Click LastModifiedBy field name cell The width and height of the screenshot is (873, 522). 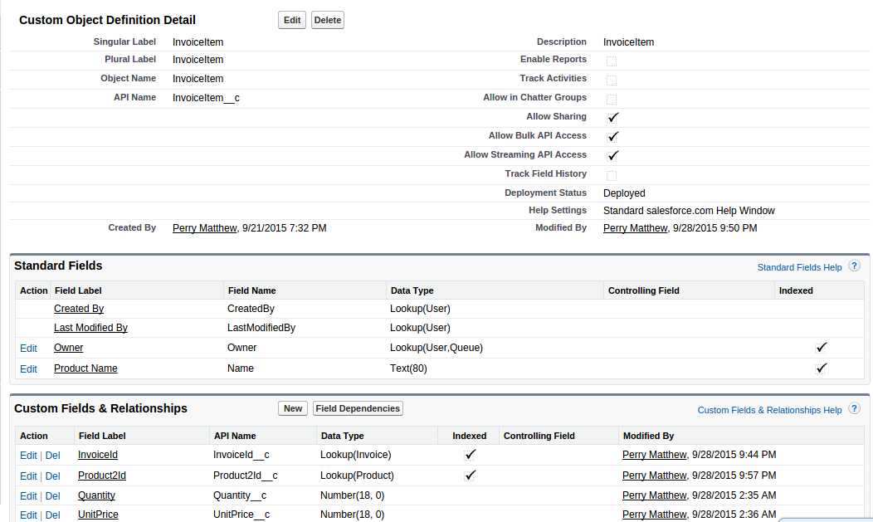261,328
